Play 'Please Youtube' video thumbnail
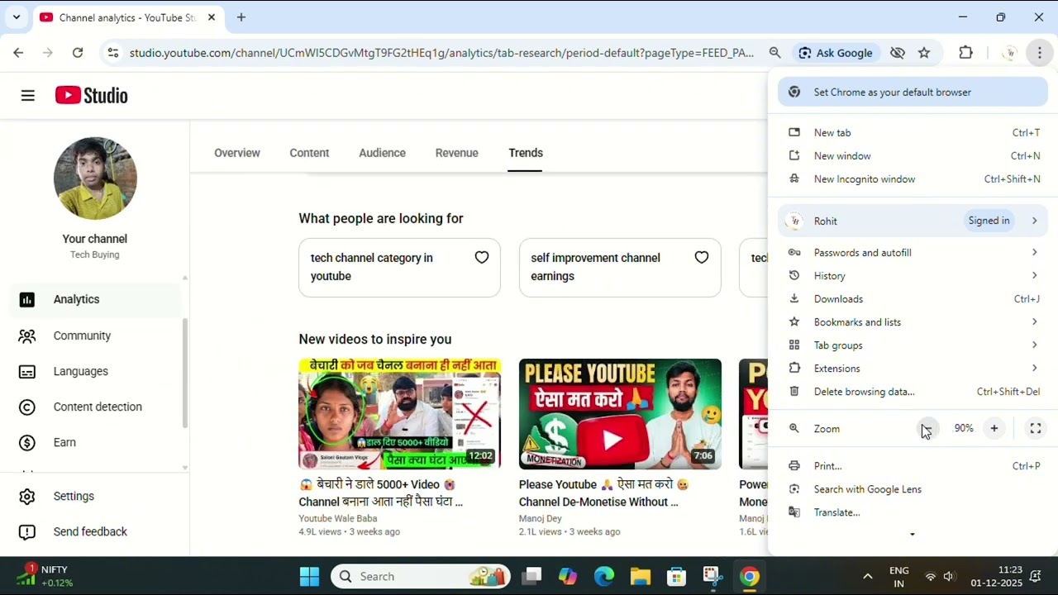Image resolution: width=1058 pixels, height=595 pixels. pyautogui.click(x=620, y=414)
